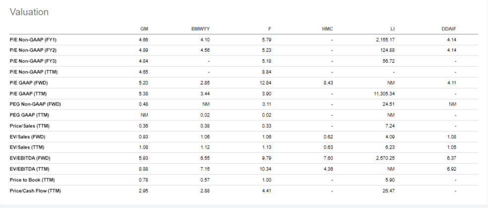
Task: Click LI's P/E GAAP TTM value 11,305.34
Action: pyautogui.click(x=384, y=94)
